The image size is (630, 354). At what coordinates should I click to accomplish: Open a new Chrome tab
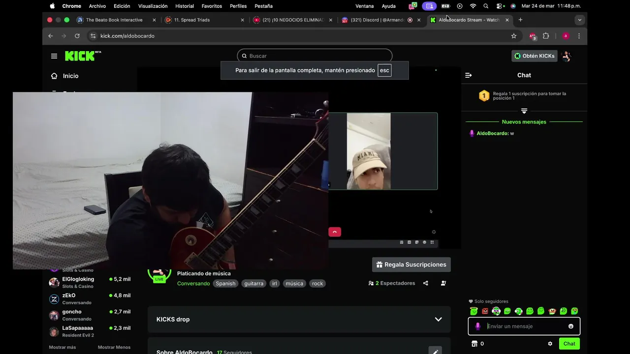520,20
